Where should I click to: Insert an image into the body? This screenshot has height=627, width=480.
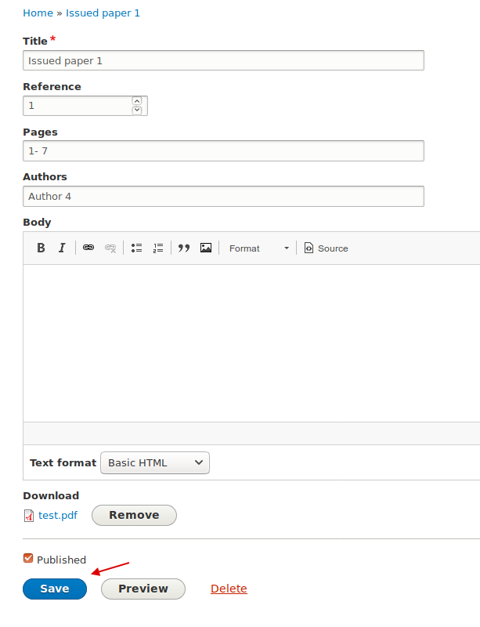point(206,248)
